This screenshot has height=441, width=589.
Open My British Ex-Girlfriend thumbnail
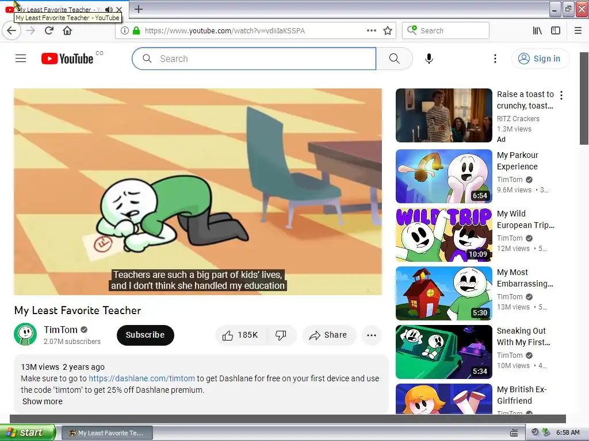[443, 399]
